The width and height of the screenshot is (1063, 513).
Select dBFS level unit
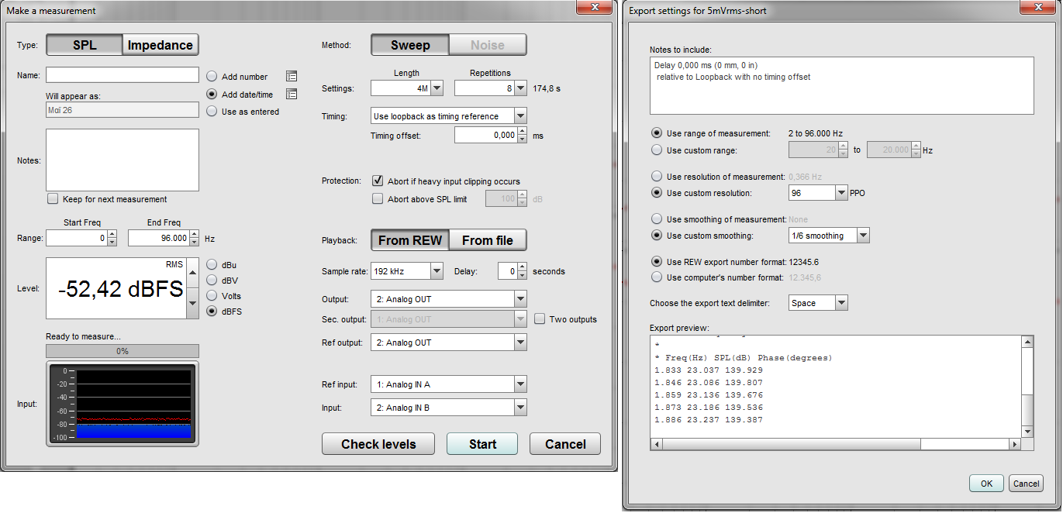tap(212, 312)
